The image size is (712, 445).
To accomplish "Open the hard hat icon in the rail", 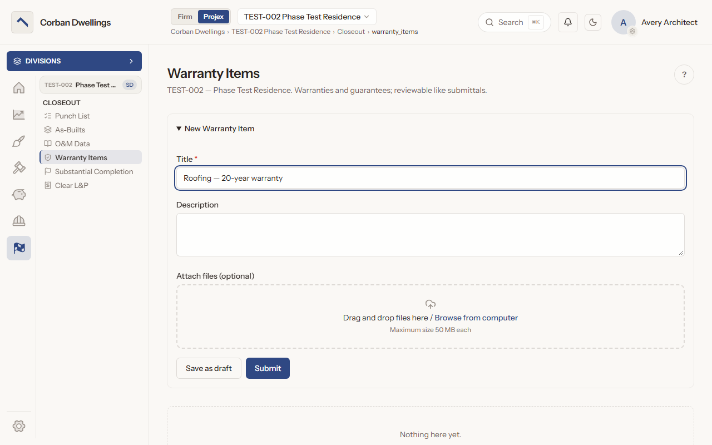I will [19, 221].
